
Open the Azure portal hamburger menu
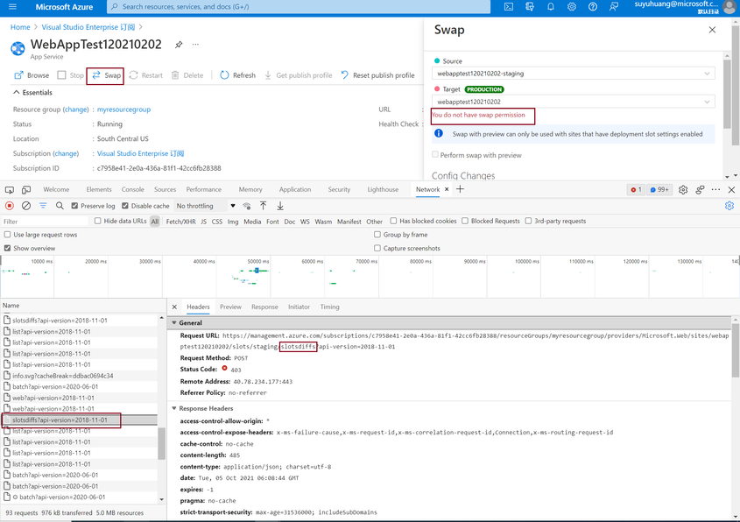(13, 7)
